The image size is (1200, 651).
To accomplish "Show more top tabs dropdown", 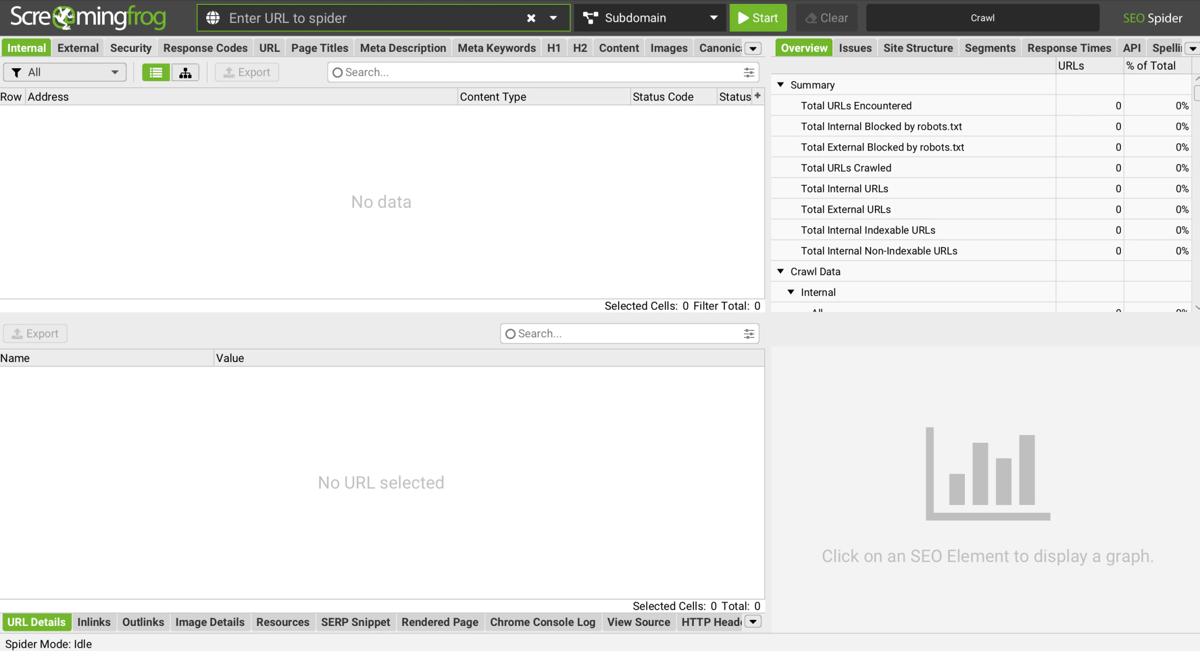I will (x=753, y=48).
